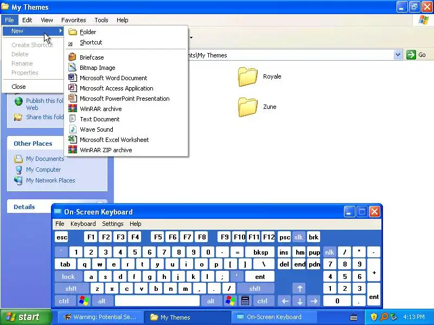Toggle the lock (caps lock) key
The width and height of the screenshot is (434, 325).
click(68, 277)
